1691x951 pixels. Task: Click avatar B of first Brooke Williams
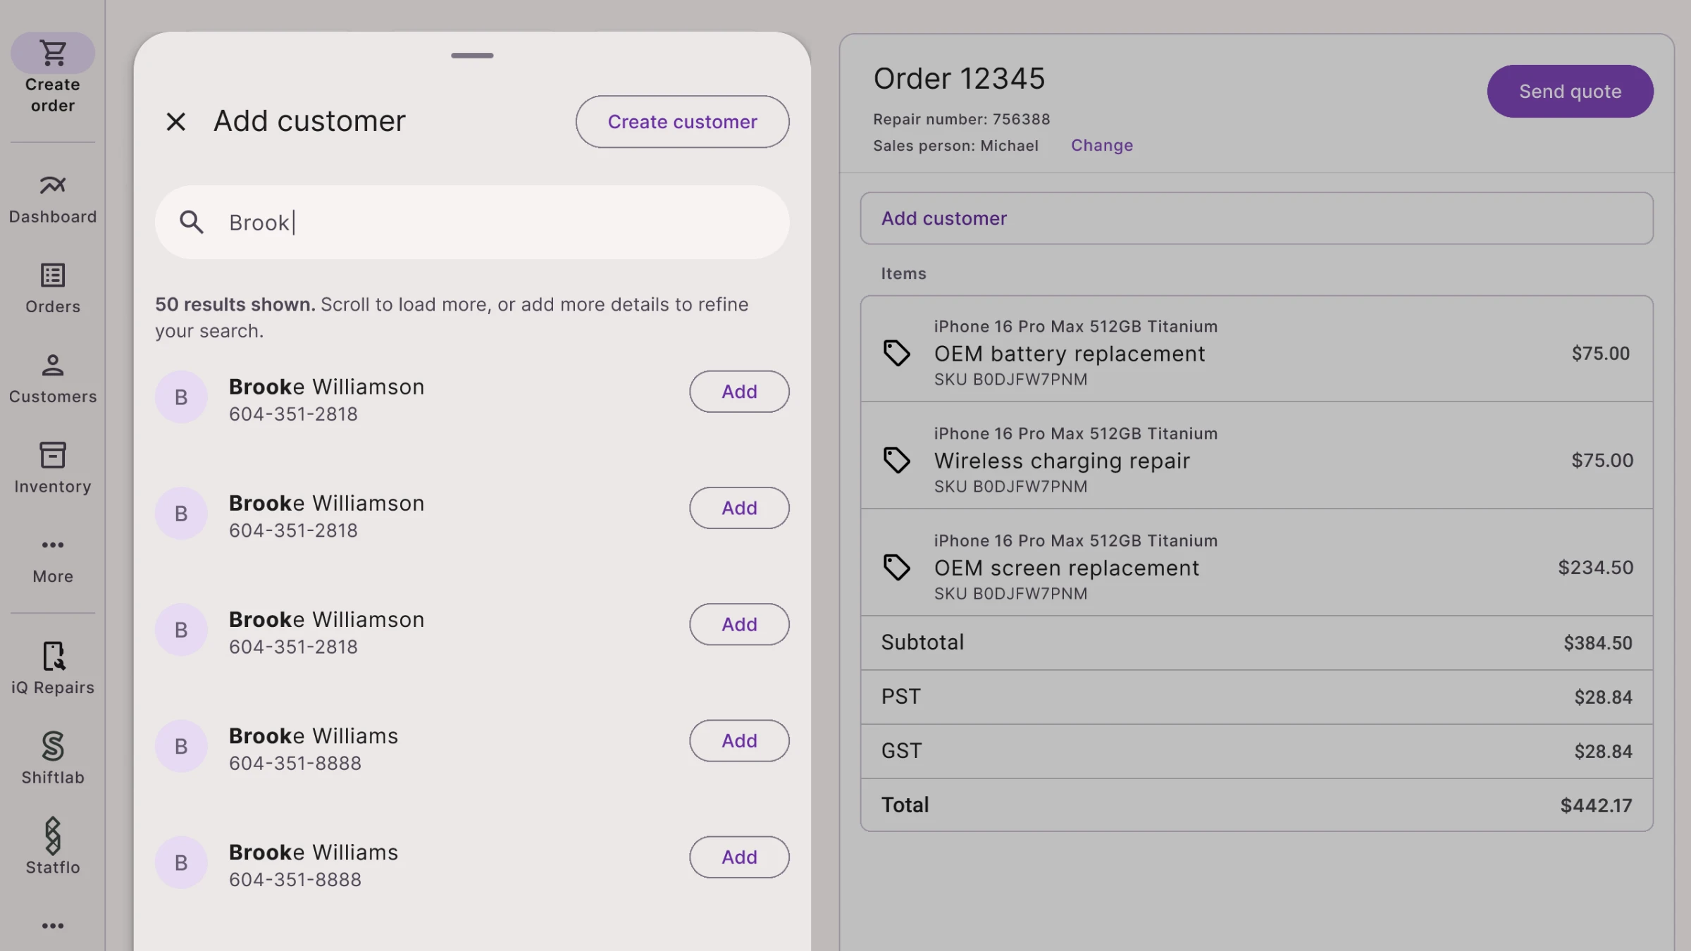(181, 746)
